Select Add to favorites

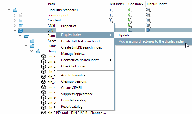click(85, 75)
